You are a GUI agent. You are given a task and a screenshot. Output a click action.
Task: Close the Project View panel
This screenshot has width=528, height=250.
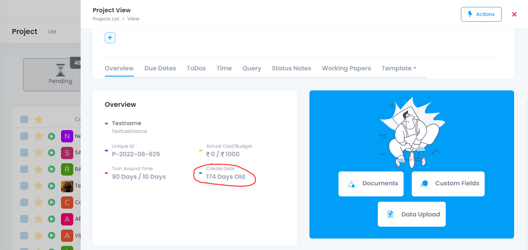[x=514, y=14]
